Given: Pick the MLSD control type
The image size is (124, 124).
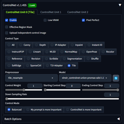Looking at the screenshot, I should coord(51,52).
